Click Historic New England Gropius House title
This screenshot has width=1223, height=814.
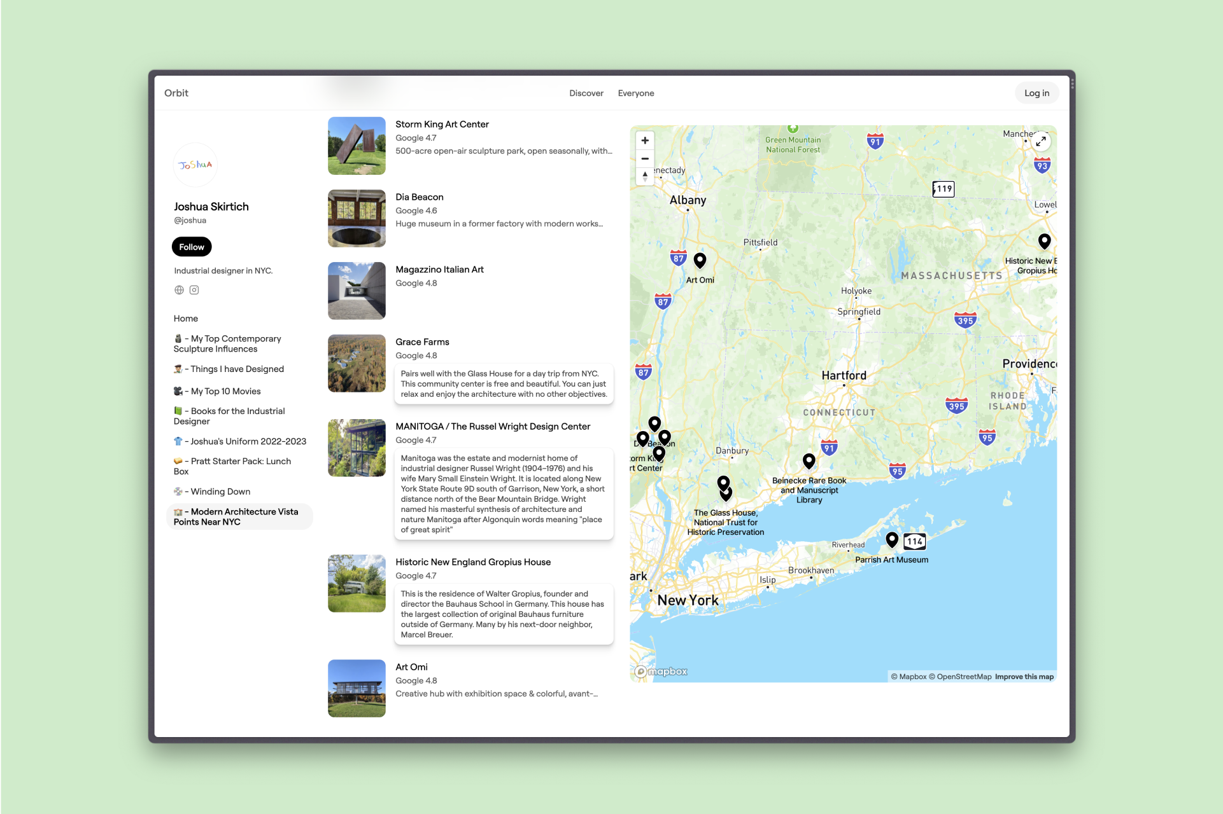473,562
